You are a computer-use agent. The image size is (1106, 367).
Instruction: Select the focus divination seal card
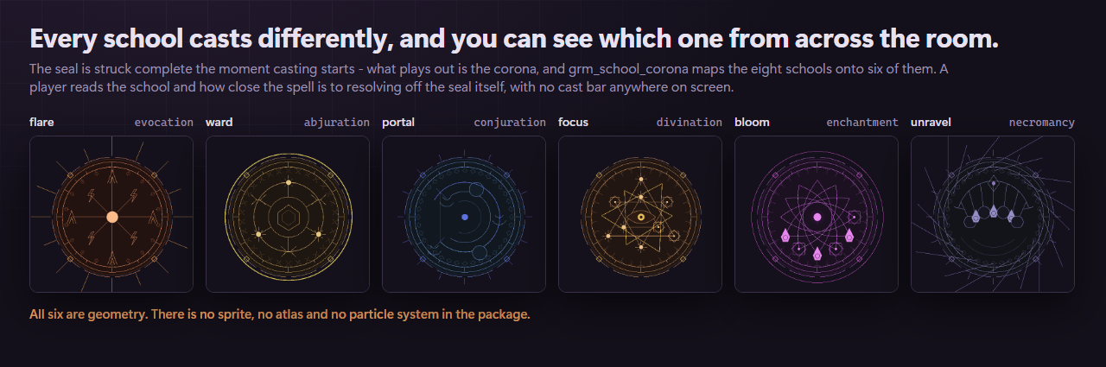pos(640,214)
